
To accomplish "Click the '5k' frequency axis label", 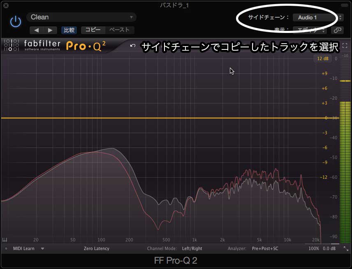I will (x=259, y=240).
